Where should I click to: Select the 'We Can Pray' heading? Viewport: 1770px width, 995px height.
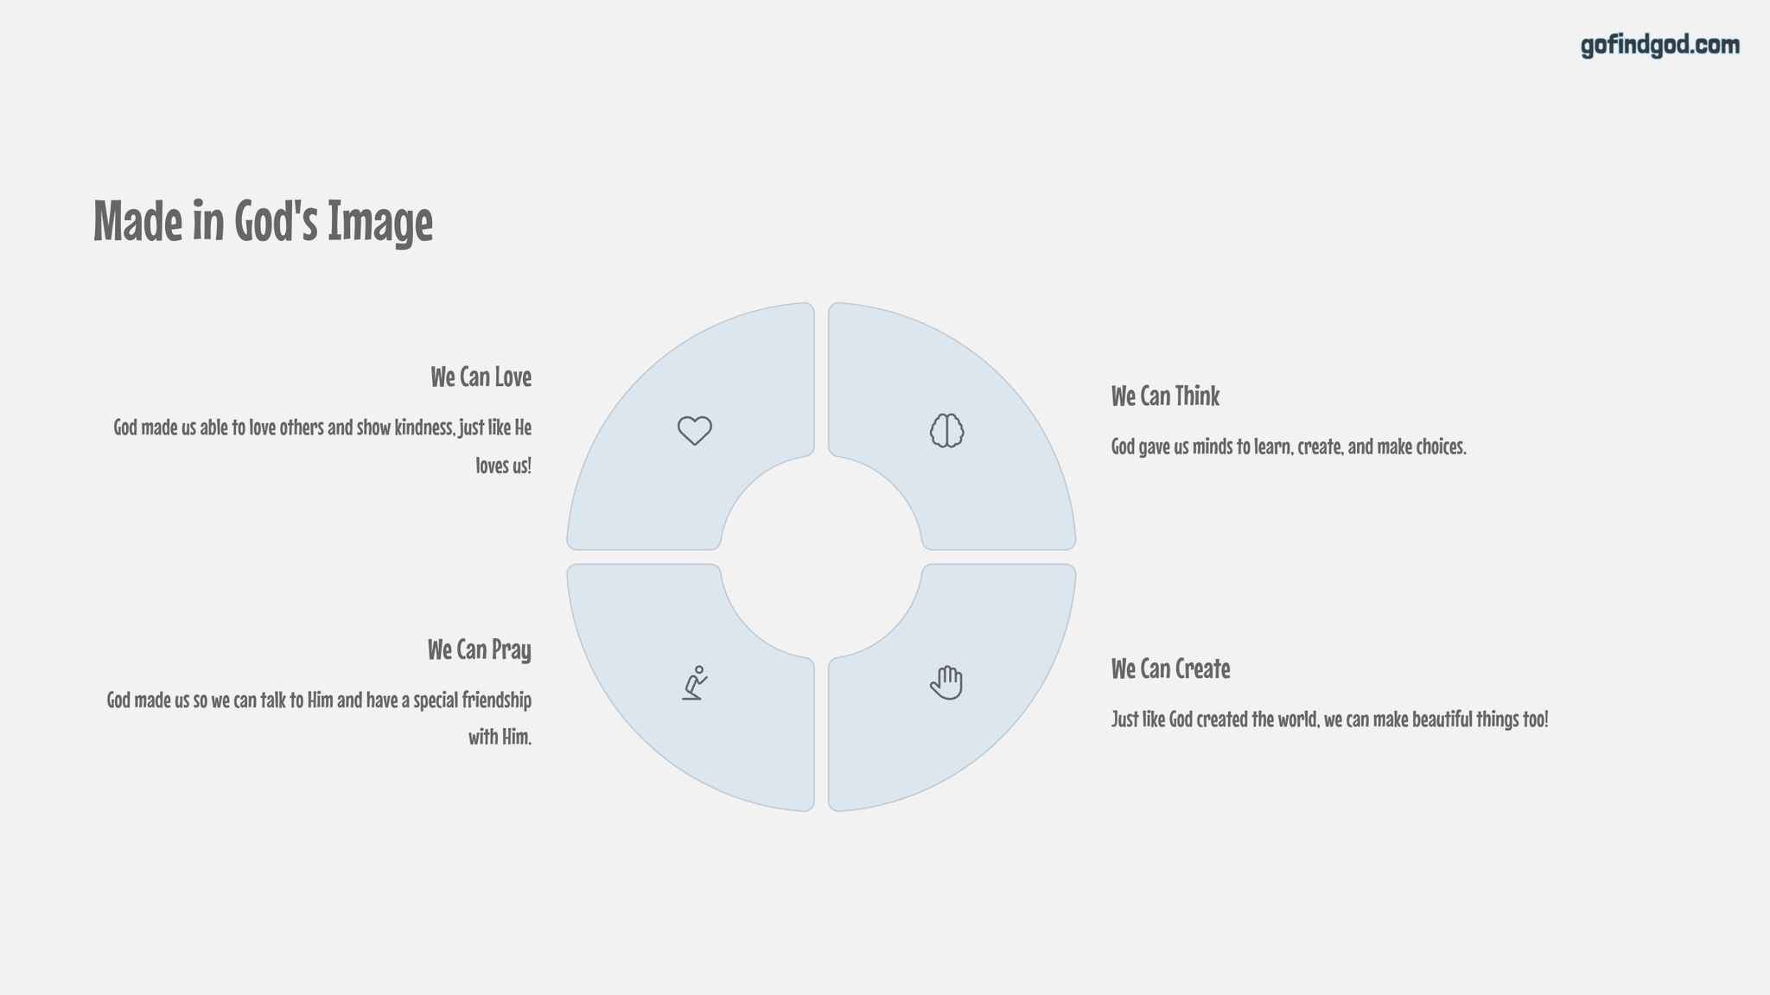(479, 650)
